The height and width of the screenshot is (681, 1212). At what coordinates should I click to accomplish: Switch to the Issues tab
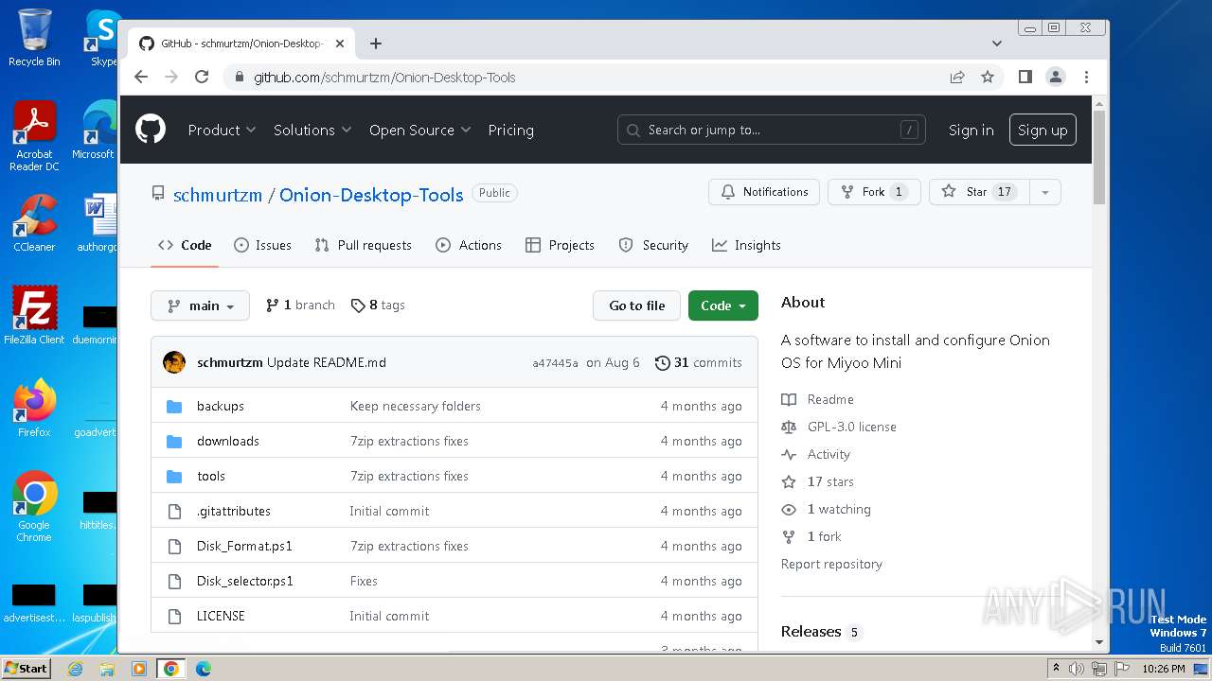coord(262,245)
